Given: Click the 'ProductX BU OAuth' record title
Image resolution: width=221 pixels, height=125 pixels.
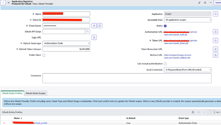Looking at the screenshot, I should click(21, 4).
